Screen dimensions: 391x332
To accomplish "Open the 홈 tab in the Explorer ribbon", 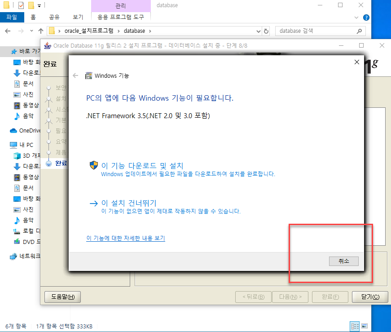I will pos(33,17).
